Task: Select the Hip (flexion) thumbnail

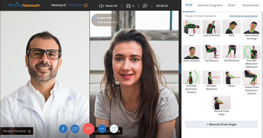Action: [x=212, y=52]
